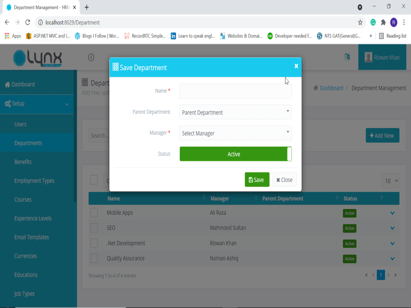Toggle the Active status switch

click(236, 154)
